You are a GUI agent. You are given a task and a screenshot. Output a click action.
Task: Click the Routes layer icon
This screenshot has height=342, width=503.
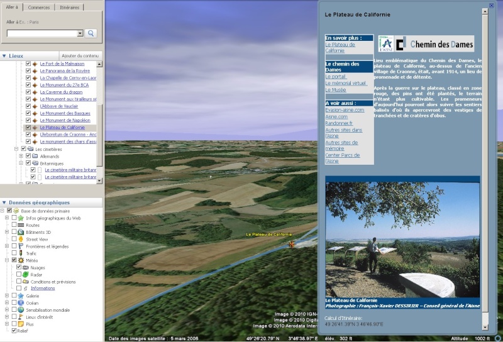[x=21, y=225]
